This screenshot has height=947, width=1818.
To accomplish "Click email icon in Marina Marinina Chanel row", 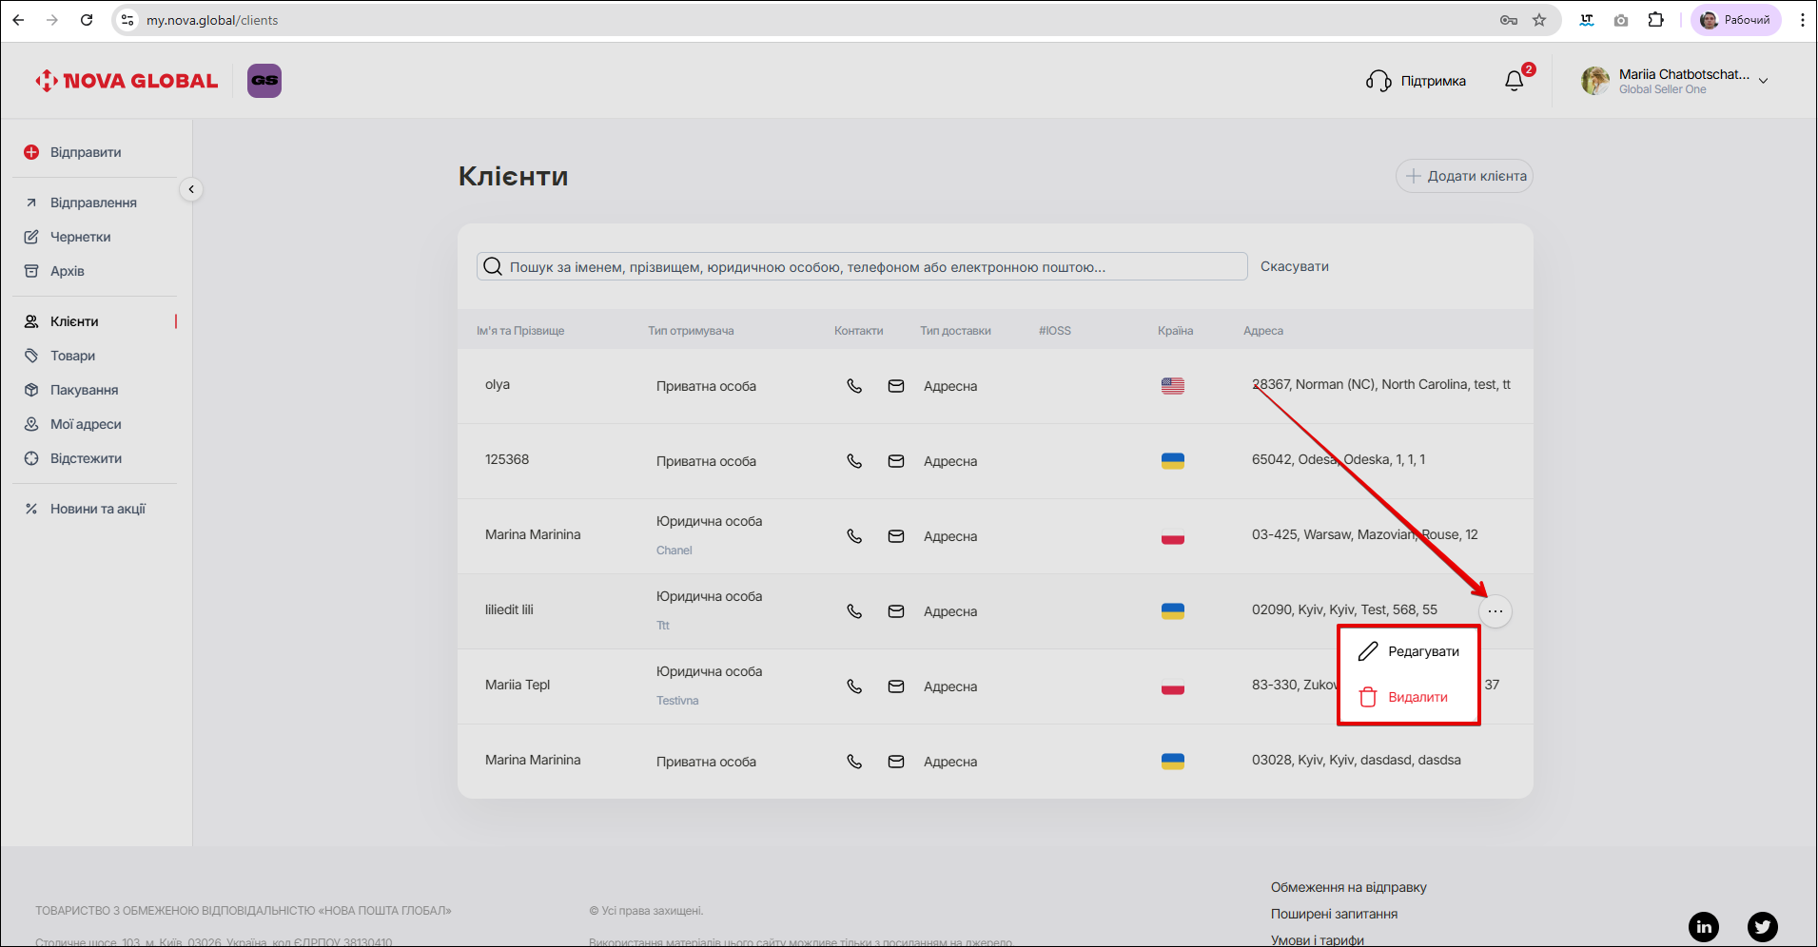I will [x=896, y=536].
